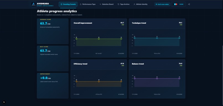Click the 70.5 value in Technique trend header
This screenshot has height=106, width=223.
pos(180,23)
